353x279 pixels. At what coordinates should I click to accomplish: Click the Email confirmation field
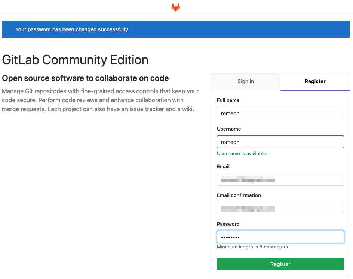280,208
